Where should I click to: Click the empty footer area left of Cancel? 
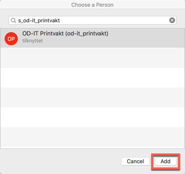click(x=61, y=161)
